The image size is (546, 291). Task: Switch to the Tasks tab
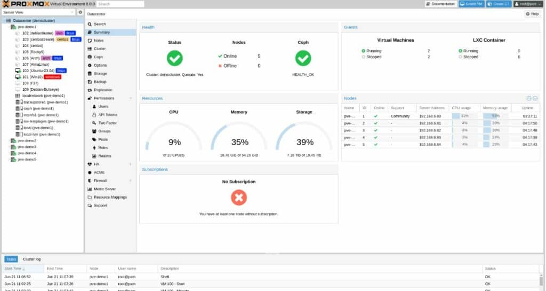(x=11, y=259)
